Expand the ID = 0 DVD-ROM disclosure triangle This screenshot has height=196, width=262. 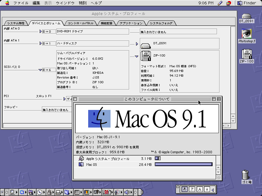click(x=40, y=31)
